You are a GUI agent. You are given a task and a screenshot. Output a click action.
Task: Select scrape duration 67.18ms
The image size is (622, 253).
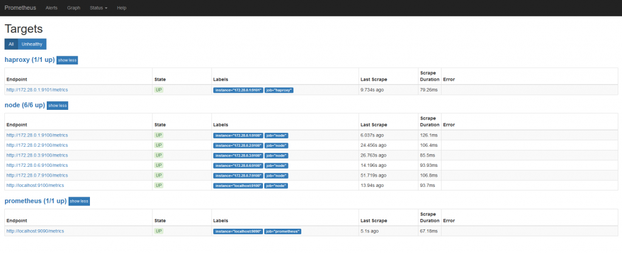coord(428,231)
